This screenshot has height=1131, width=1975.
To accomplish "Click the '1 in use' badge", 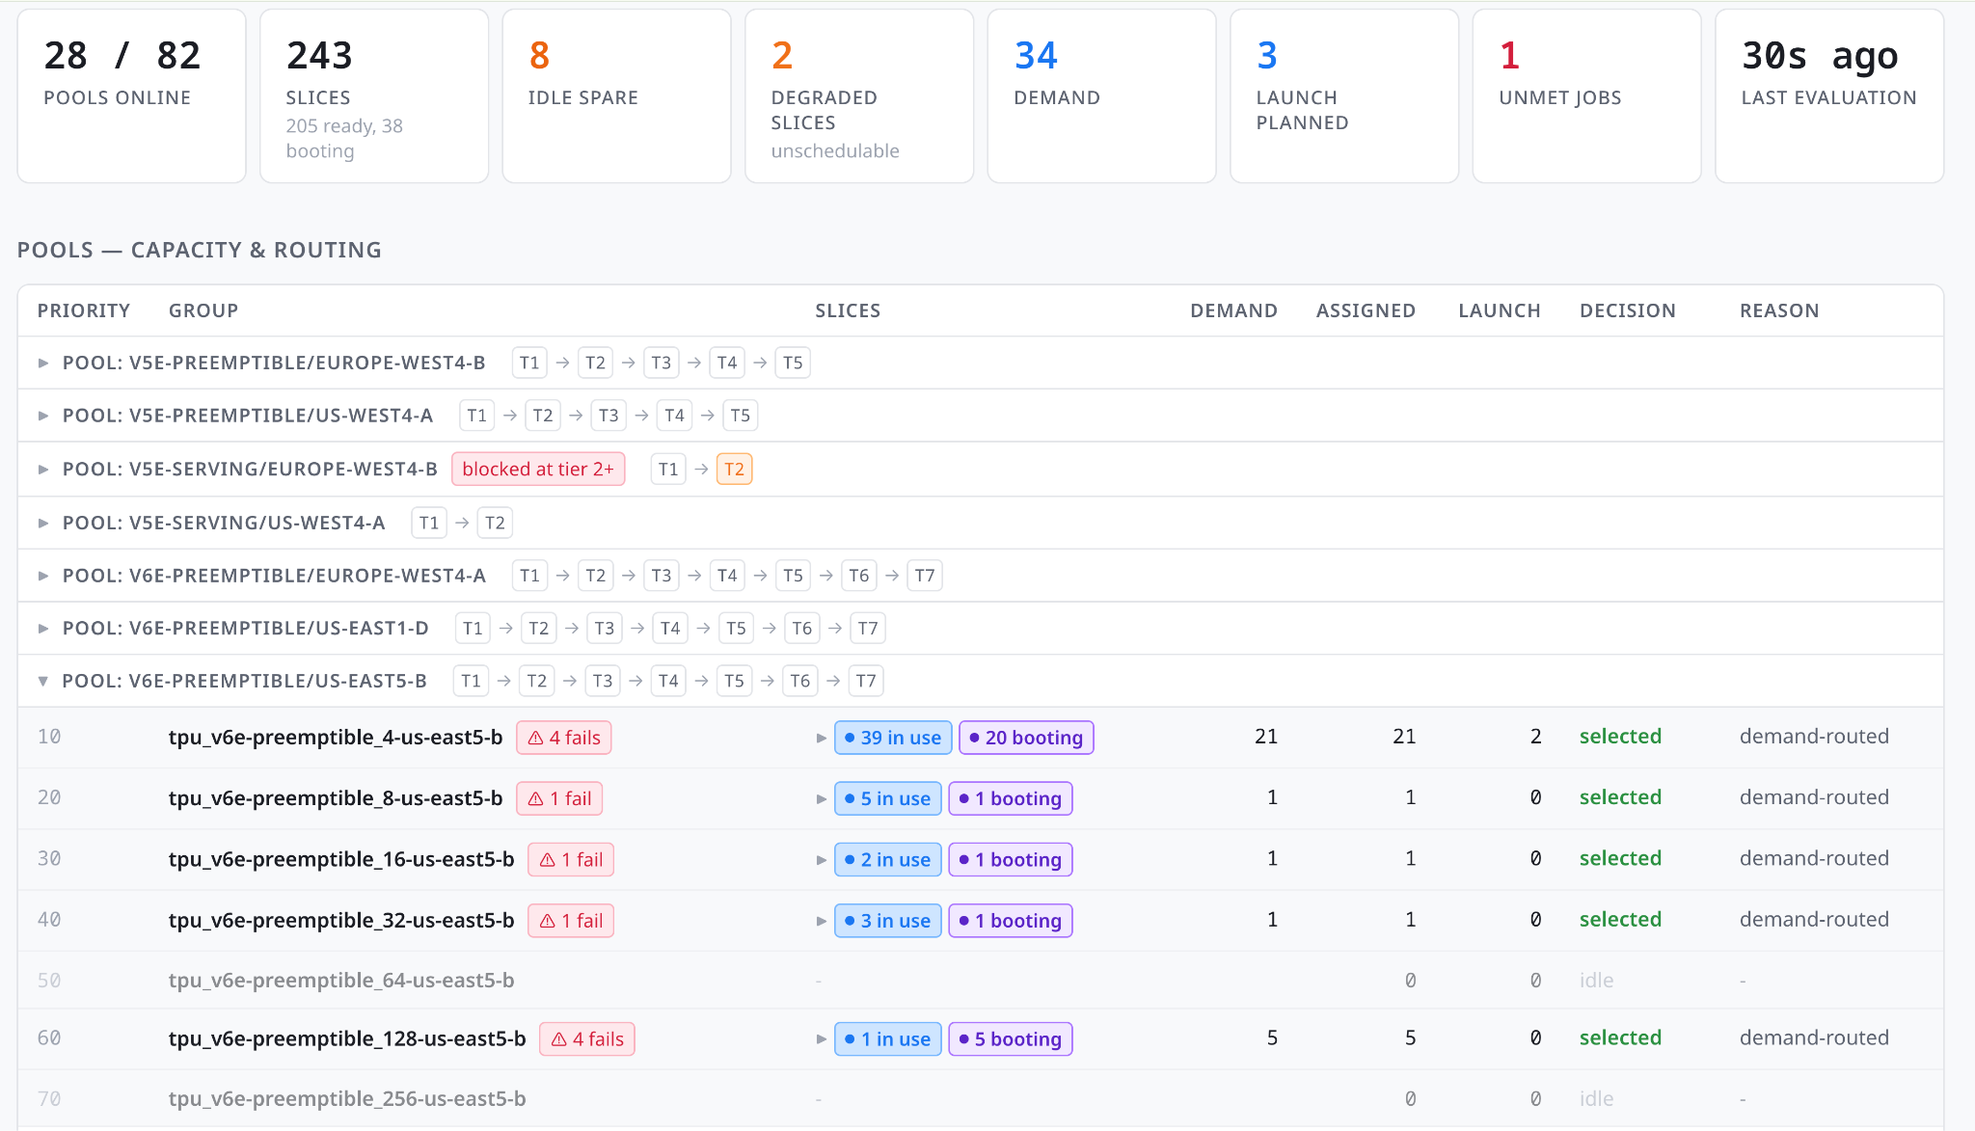I will click(887, 1039).
